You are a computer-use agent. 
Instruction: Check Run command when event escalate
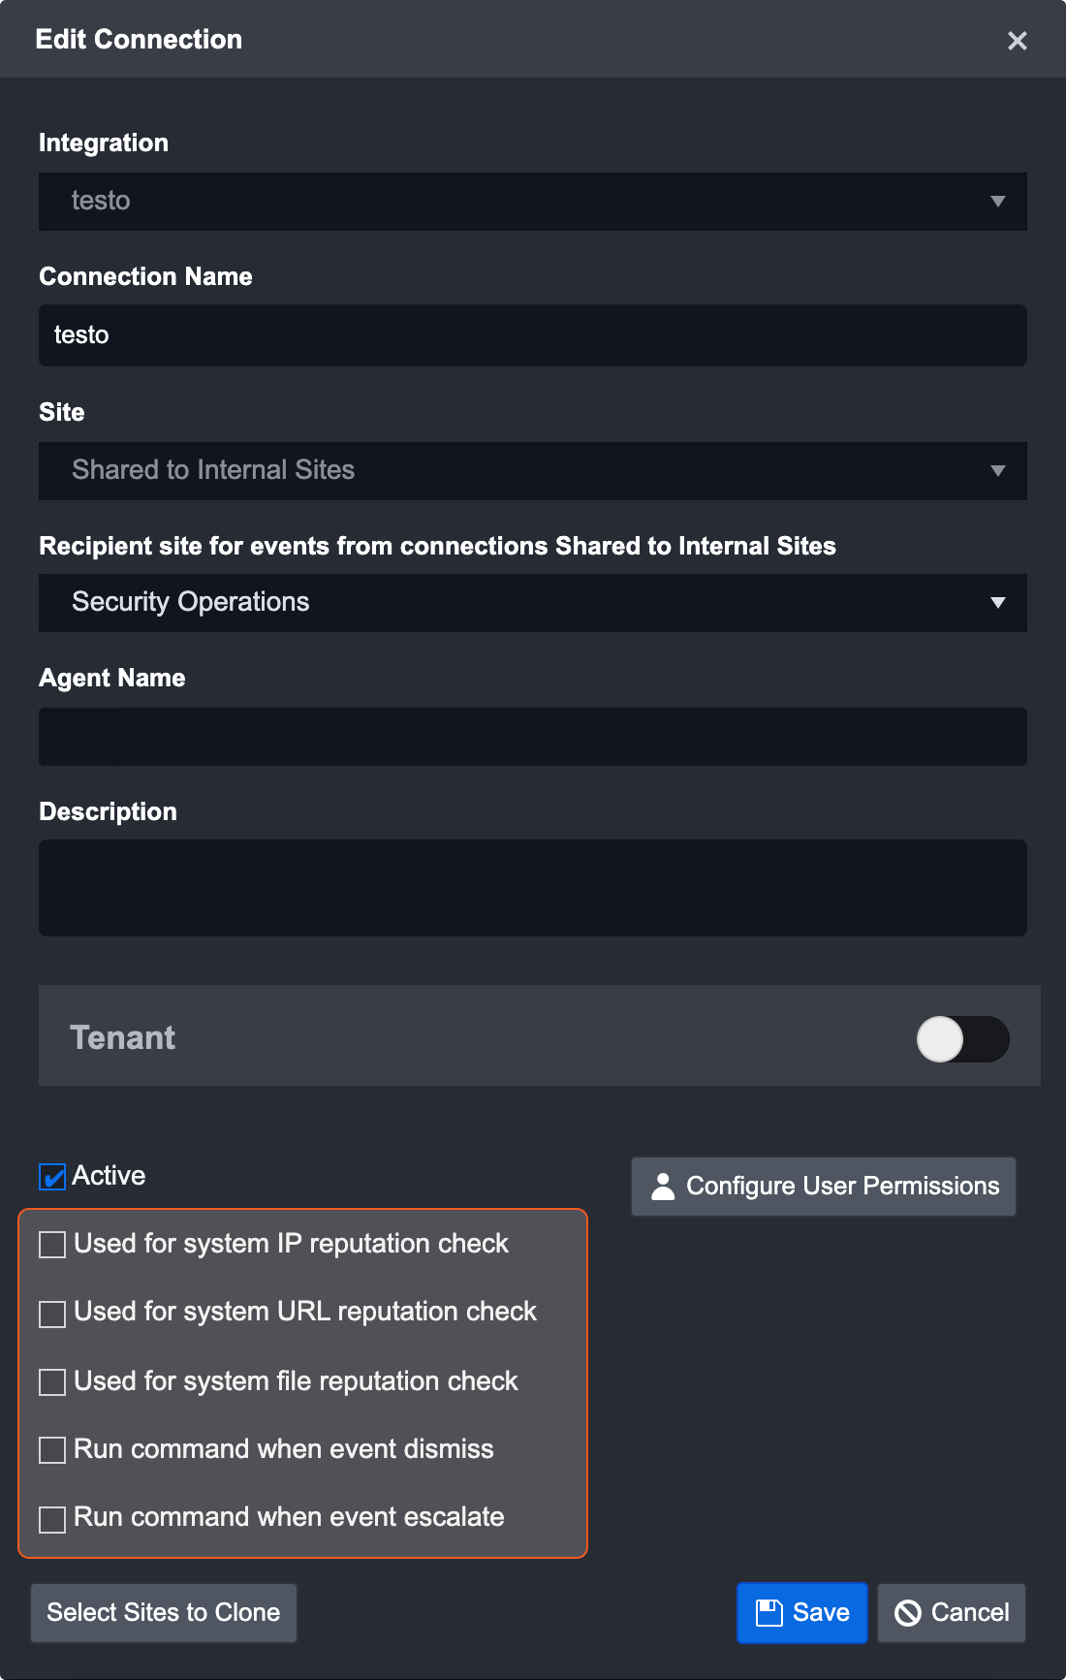[x=52, y=1519]
